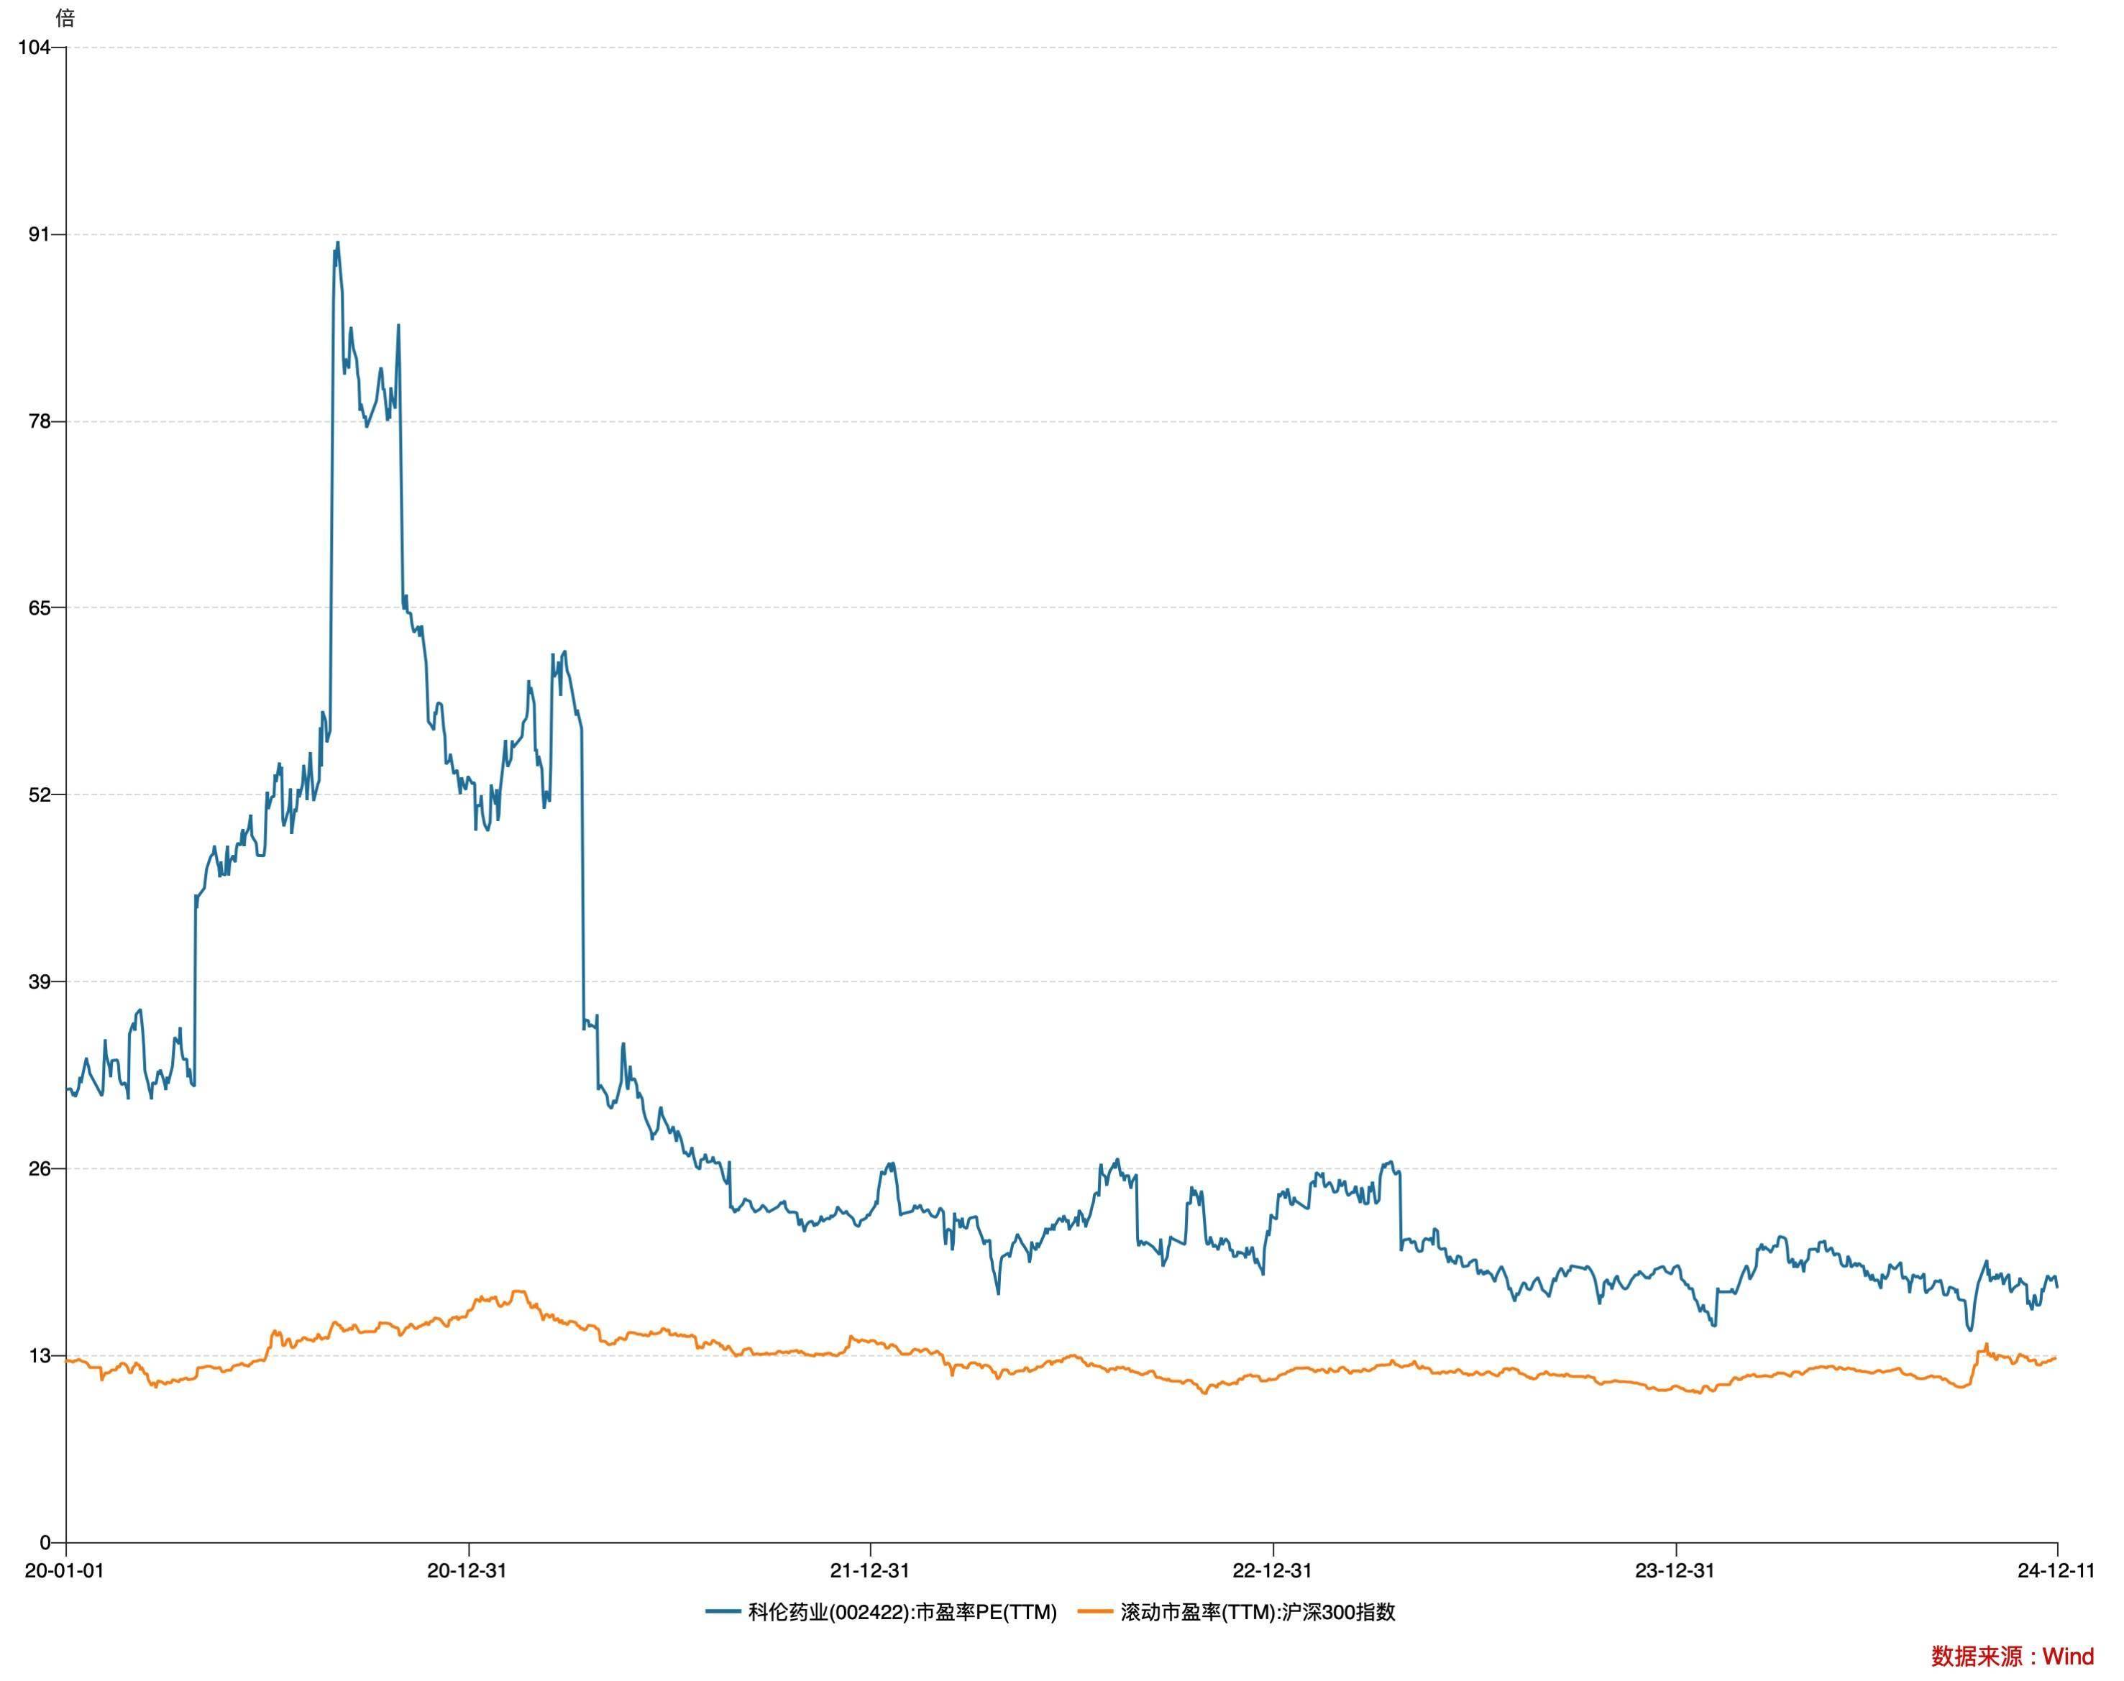Click the 91 y-axis tick label

click(40, 234)
